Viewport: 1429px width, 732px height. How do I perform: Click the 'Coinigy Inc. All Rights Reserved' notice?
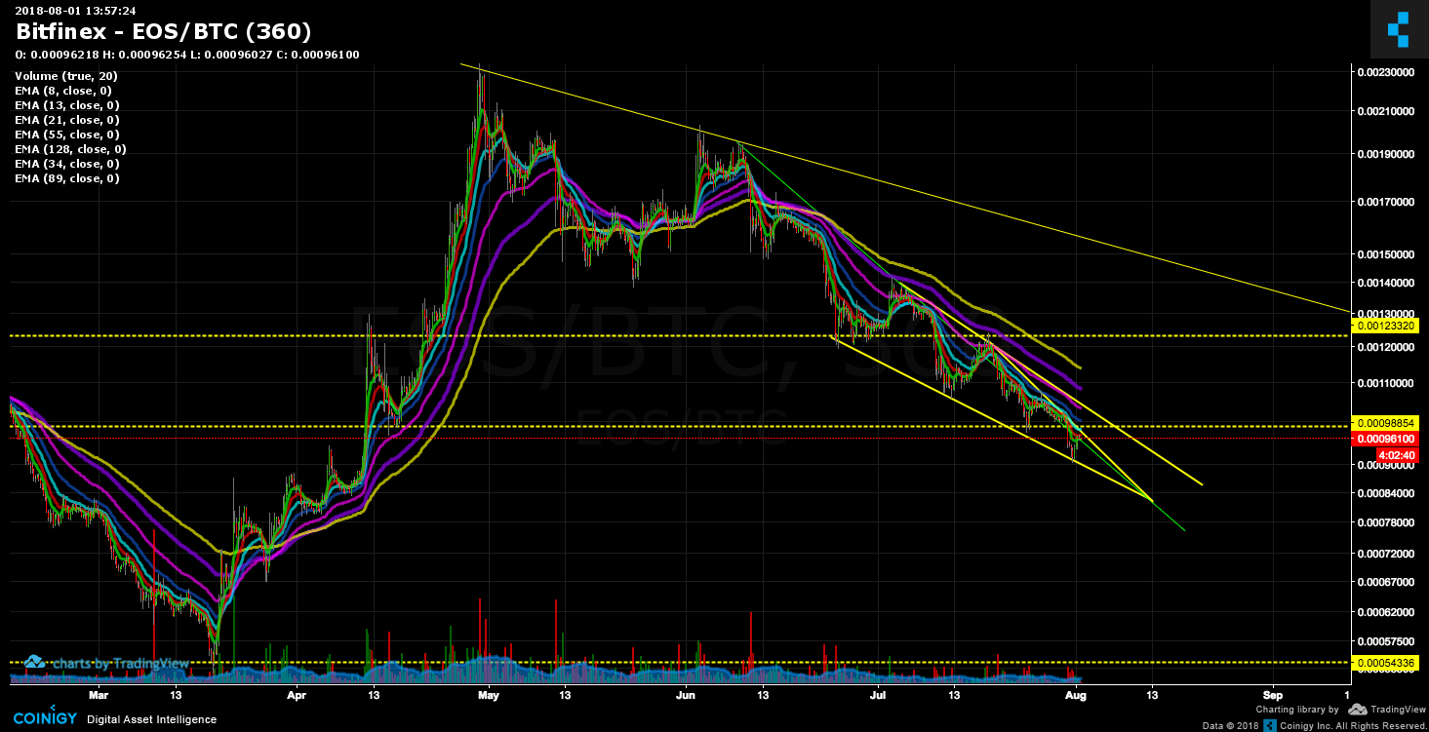point(1351,725)
